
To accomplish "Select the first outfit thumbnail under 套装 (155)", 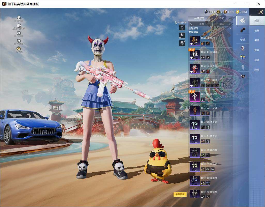I will point(195,41).
